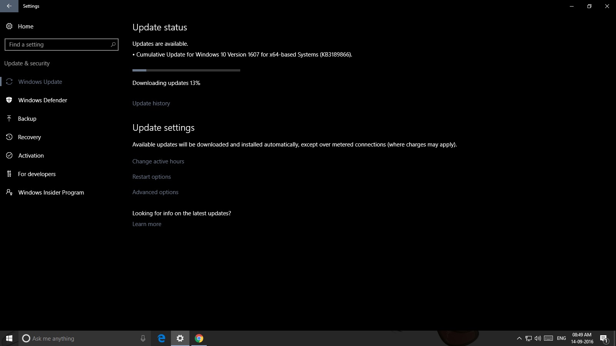This screenshot has height=346, width=616.
Task: Restore down the Settings window
Action: coord(589,6)
